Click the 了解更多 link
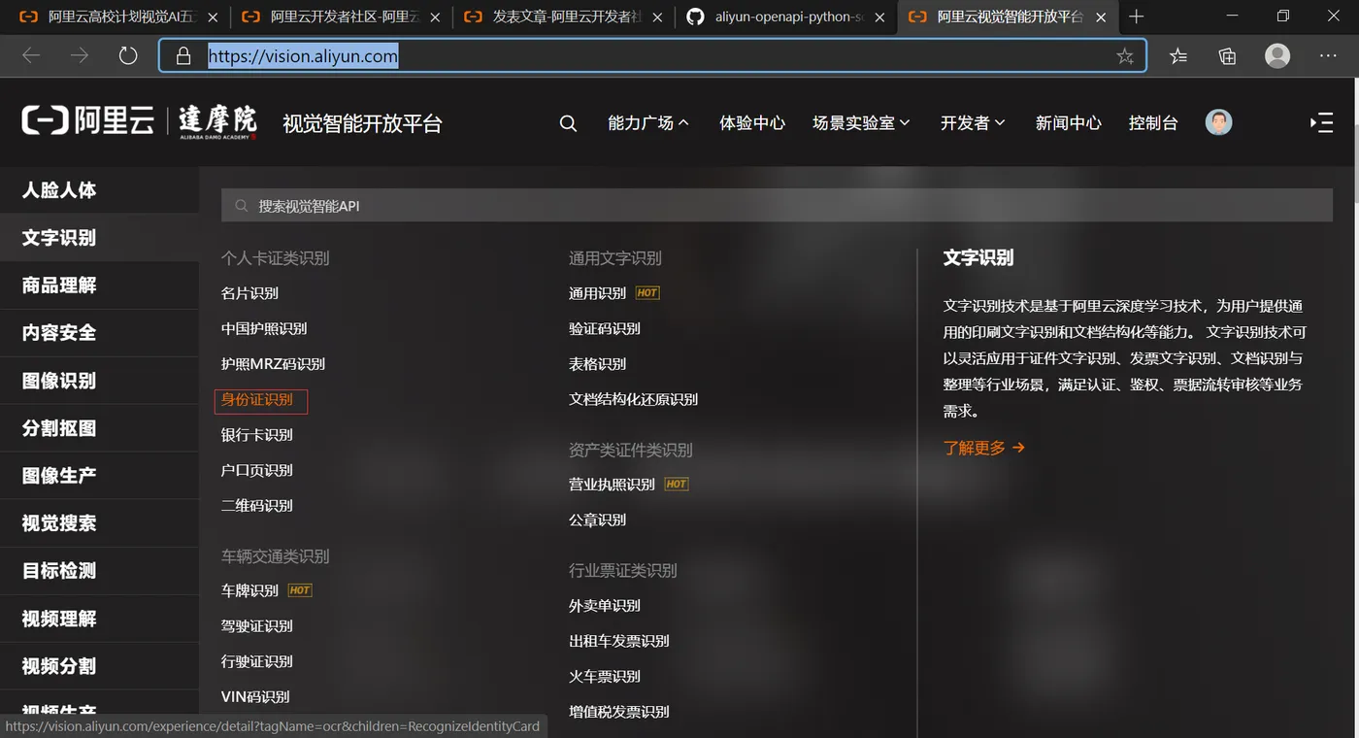Viewport: 1359px width, 738px height. [x=984, y=448]
